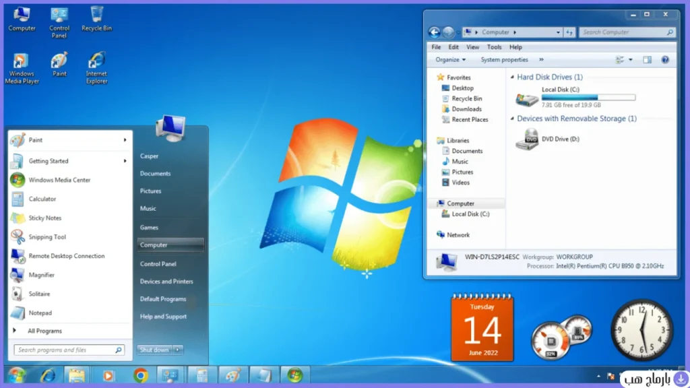Open the Tools menu
690x388 pixels.
pos(494,47)
